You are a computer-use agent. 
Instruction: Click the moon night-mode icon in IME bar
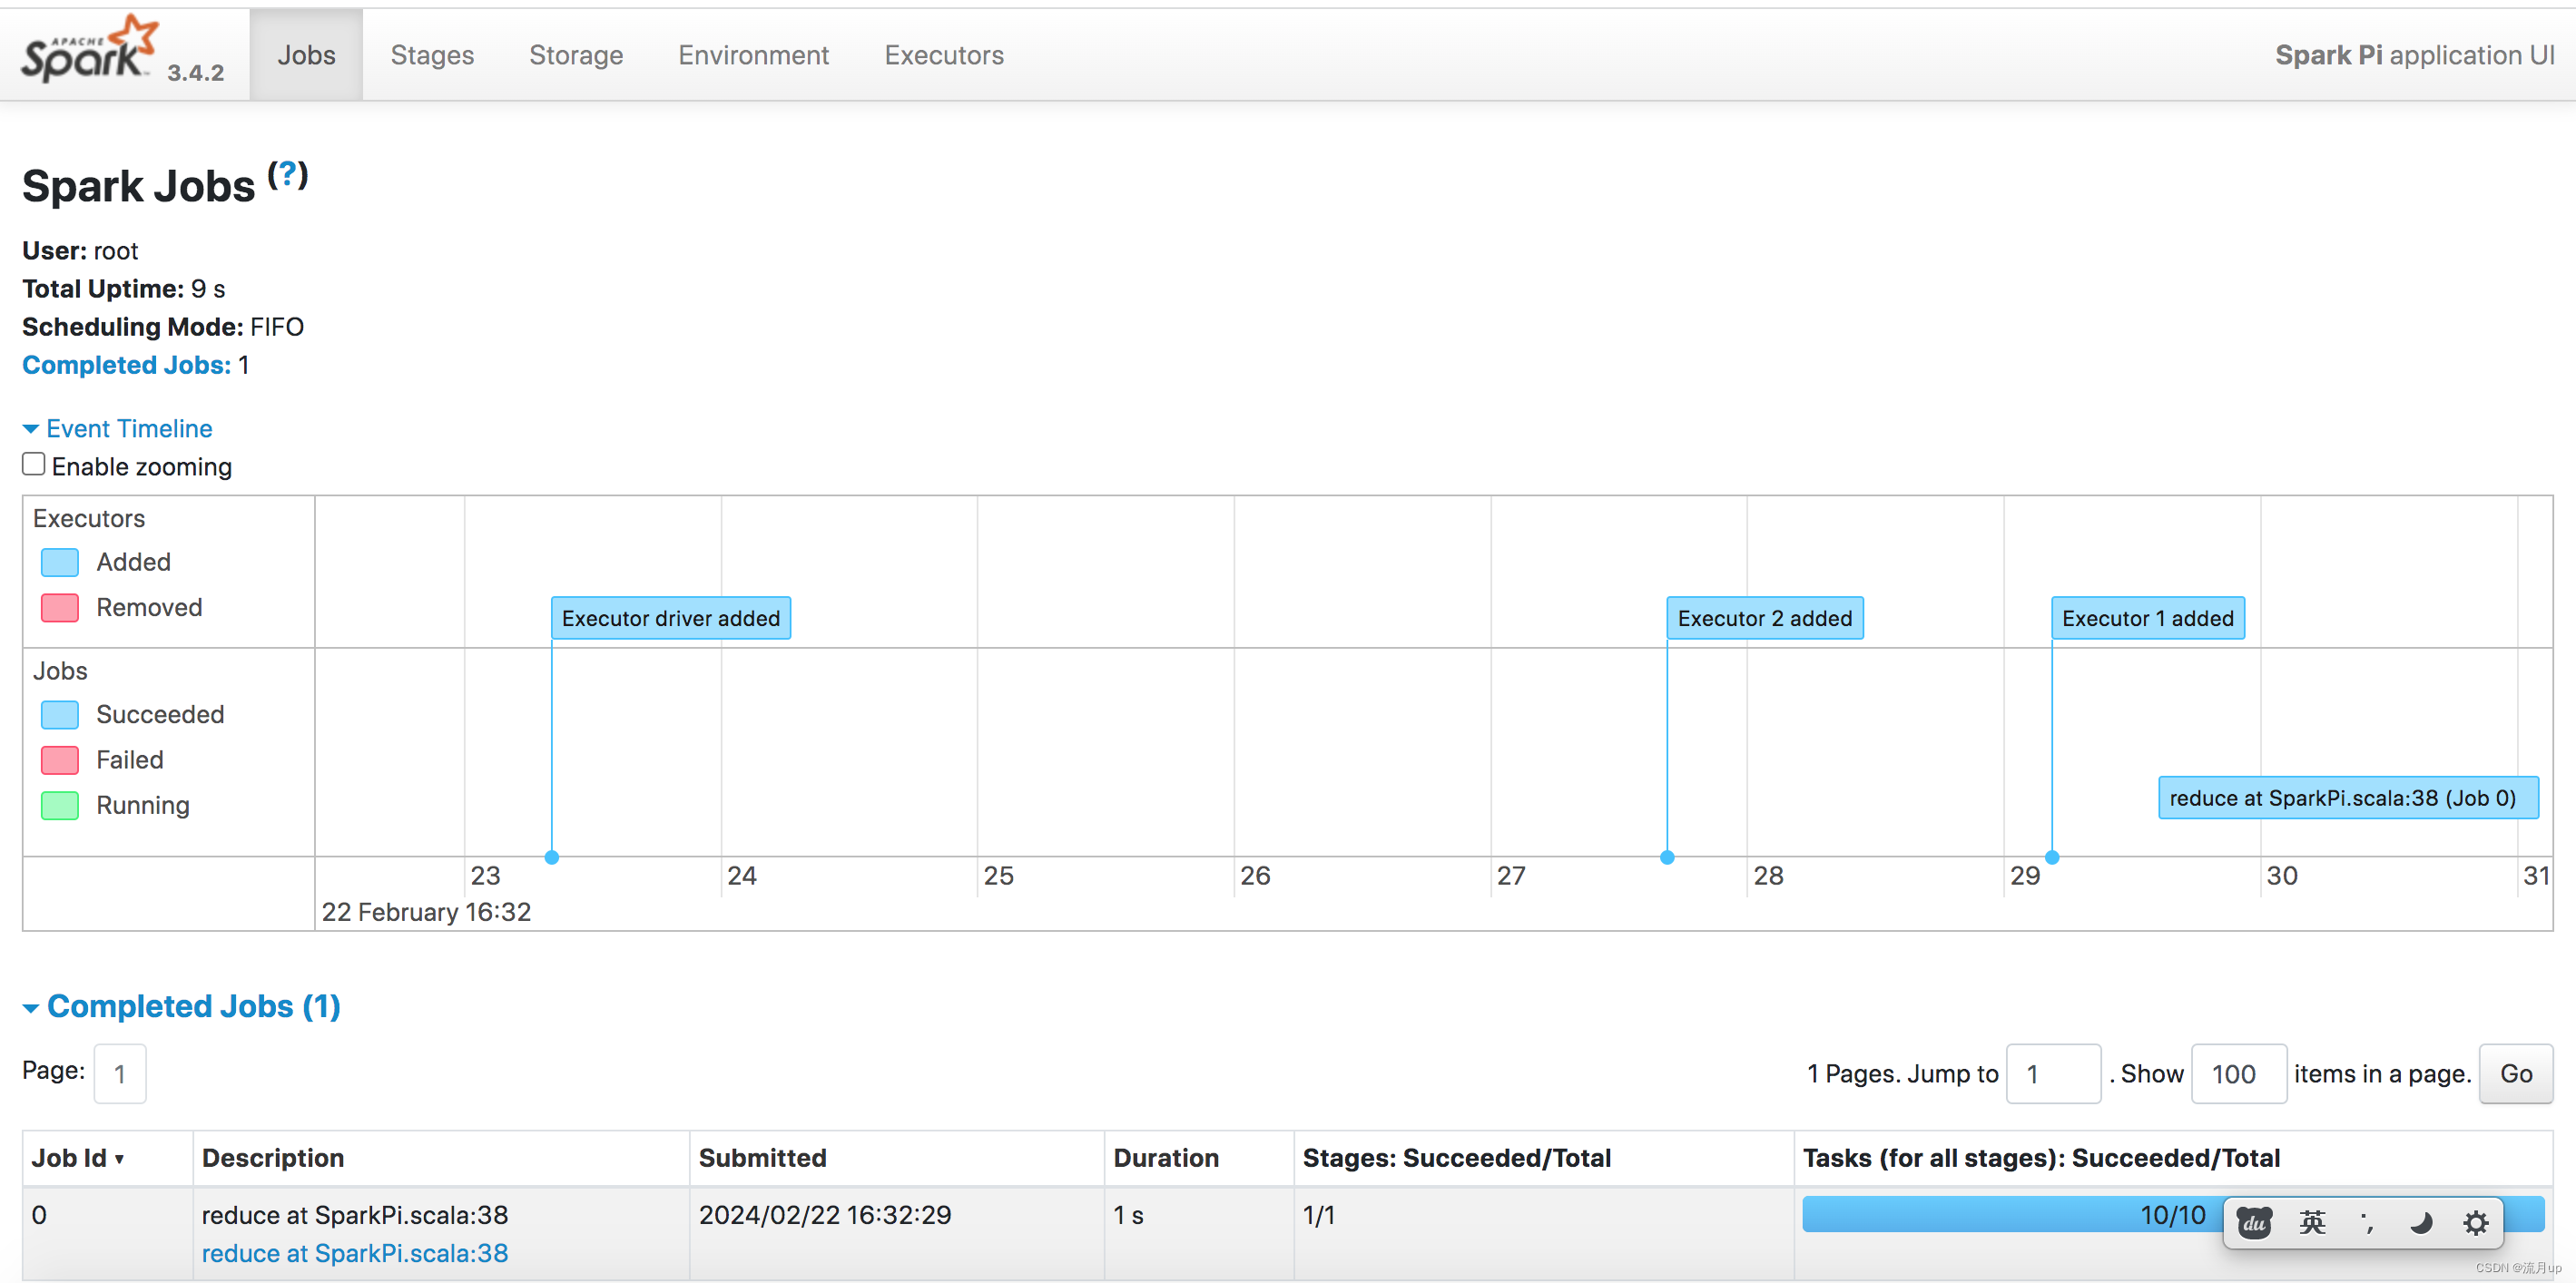tap(2421, 1222)
